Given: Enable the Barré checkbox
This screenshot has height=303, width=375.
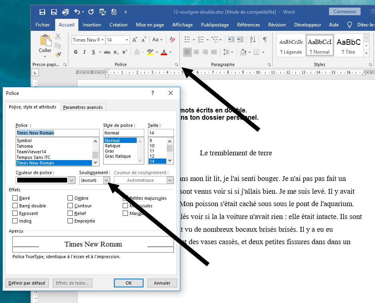Looking at the screenshot, I should coord(15,198).
